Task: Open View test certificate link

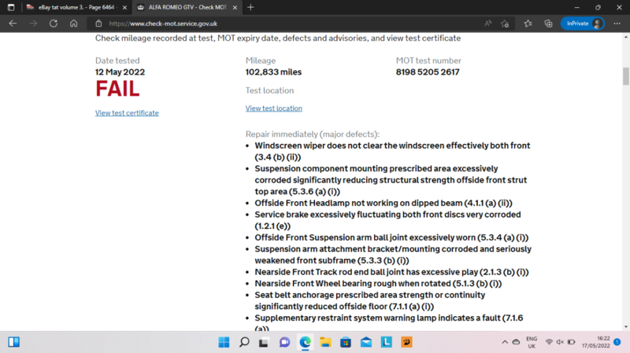Action: pyautogui.click(x=127, y=113)
